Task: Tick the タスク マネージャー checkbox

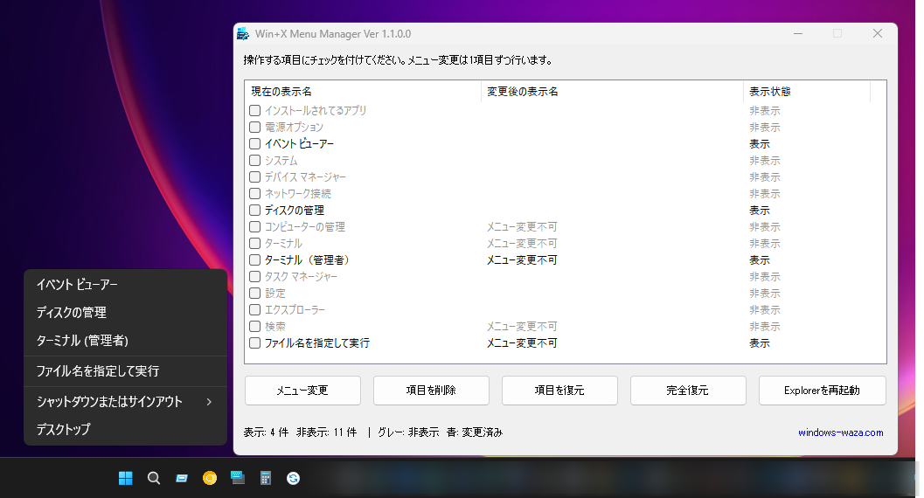Action: [254, 276]
